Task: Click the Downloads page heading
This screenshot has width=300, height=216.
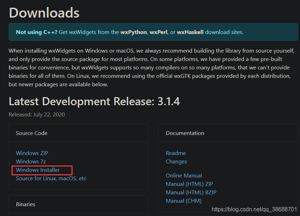Action: click(x=44, y=13)
